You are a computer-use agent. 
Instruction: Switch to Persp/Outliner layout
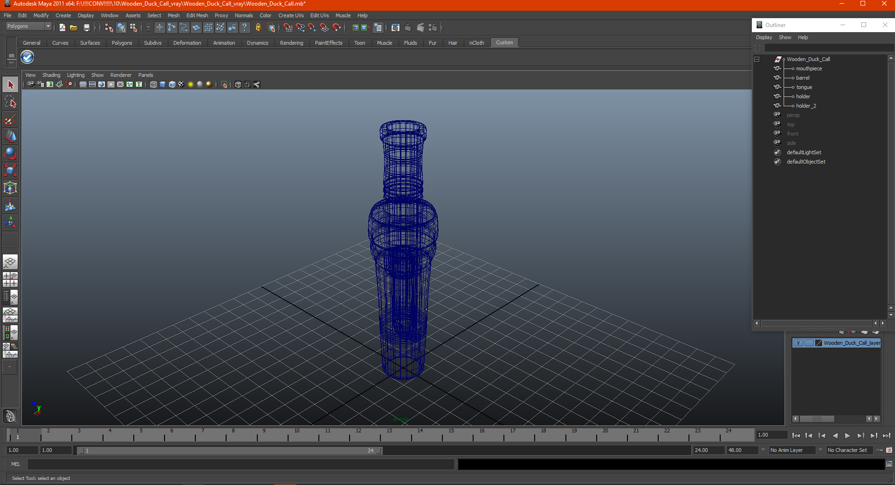[10, 297]
